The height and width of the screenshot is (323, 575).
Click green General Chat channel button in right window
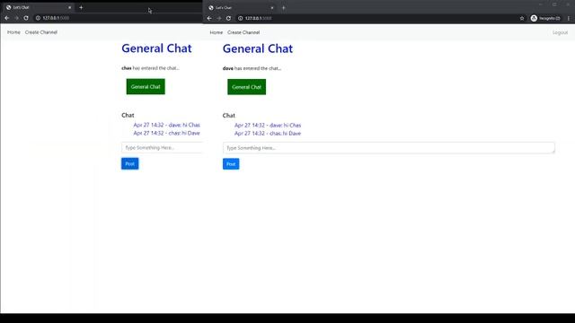click(246, 87)
